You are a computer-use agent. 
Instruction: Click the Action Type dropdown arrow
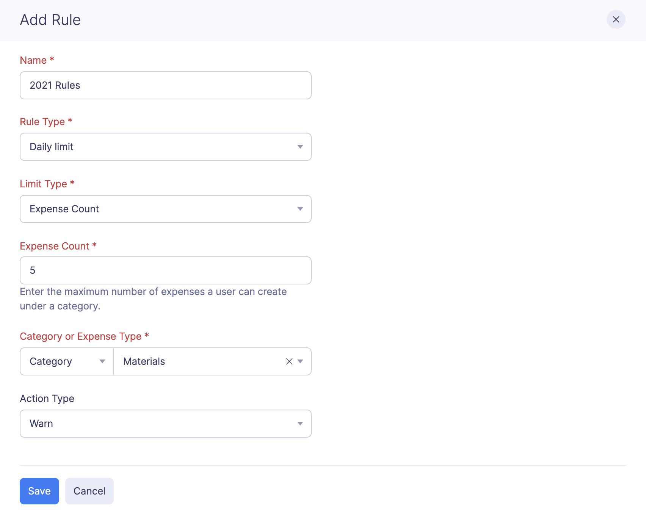[x=300, y=424]
